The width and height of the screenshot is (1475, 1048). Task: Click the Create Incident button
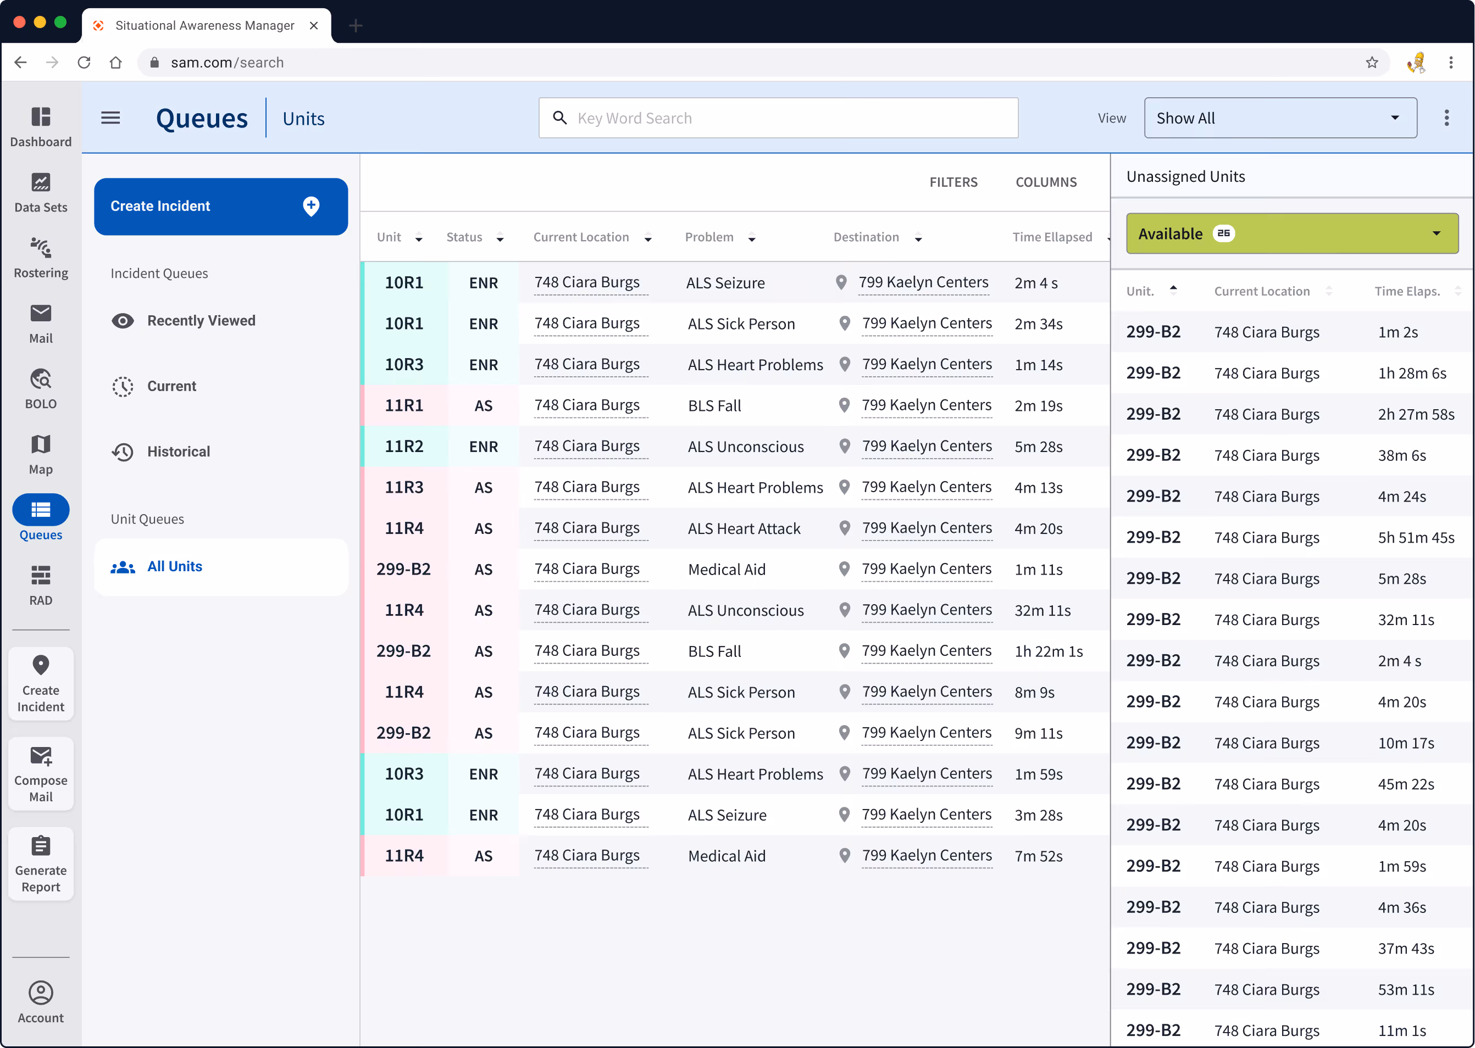click(221, 207)
